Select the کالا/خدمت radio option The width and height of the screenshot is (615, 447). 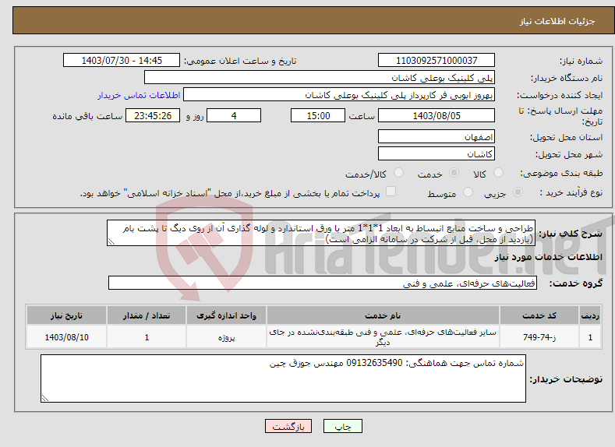pos(398,173)
